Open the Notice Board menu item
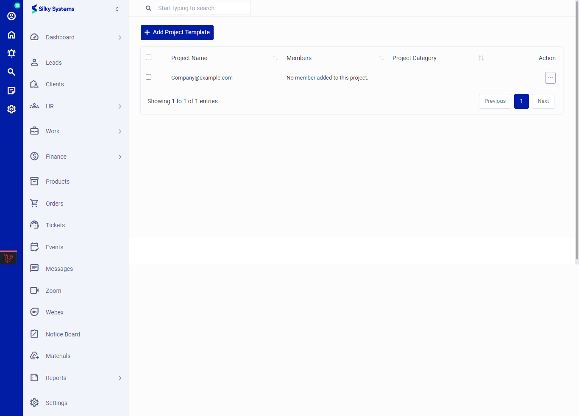Viewport: 579px width, 416px height. pyautogui.click(x=63, y=334)
